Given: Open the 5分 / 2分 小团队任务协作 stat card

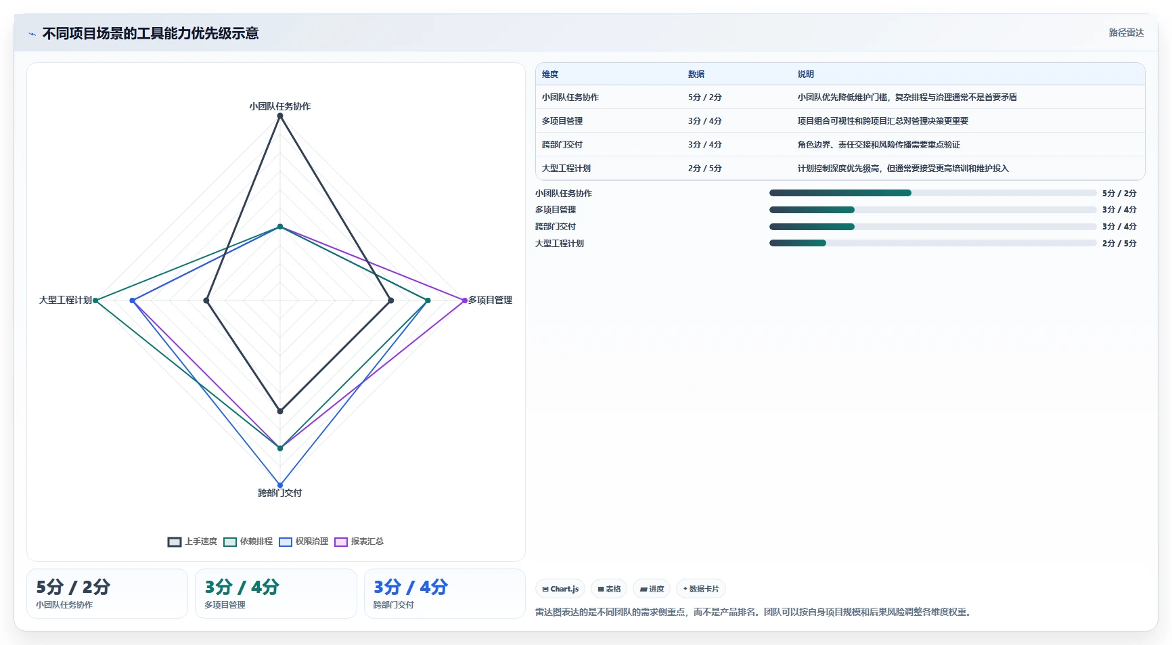Looking at the screenshot, I should coord(107,594).
